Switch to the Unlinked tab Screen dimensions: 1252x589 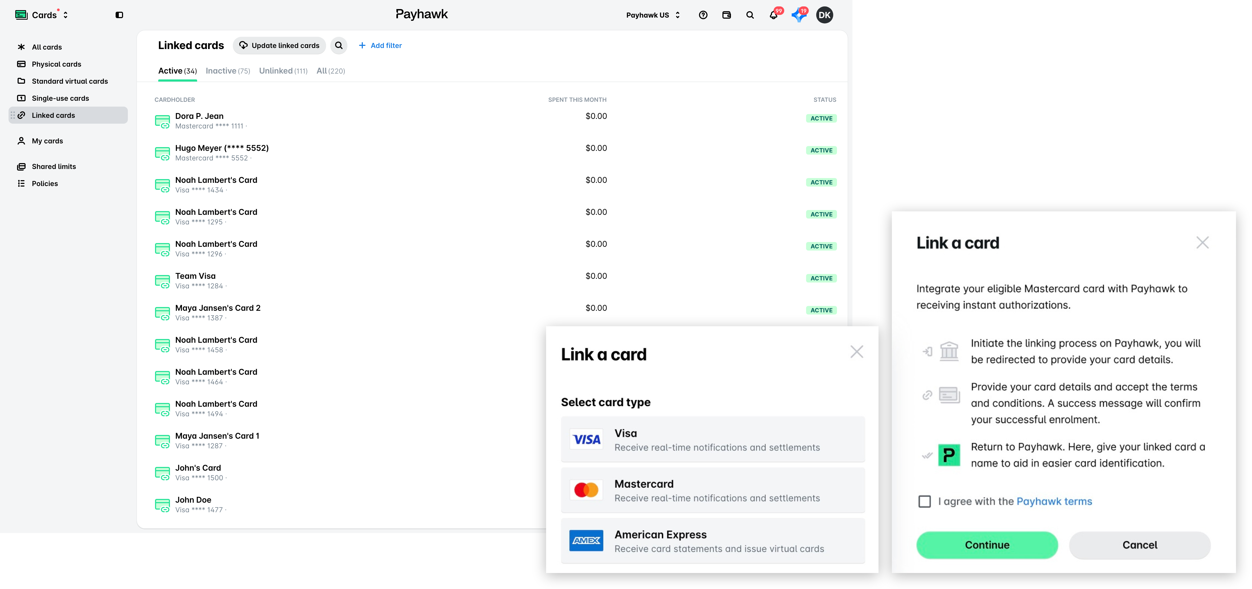click(x=283, y=71)
